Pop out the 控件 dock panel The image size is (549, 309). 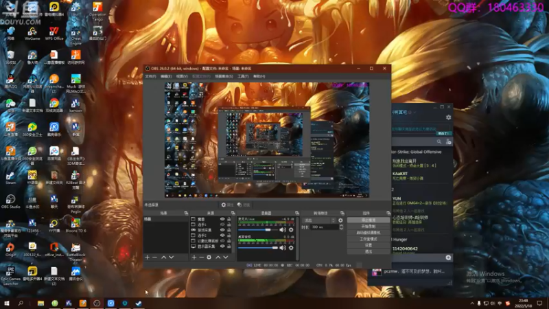click(x=388, y=213)
